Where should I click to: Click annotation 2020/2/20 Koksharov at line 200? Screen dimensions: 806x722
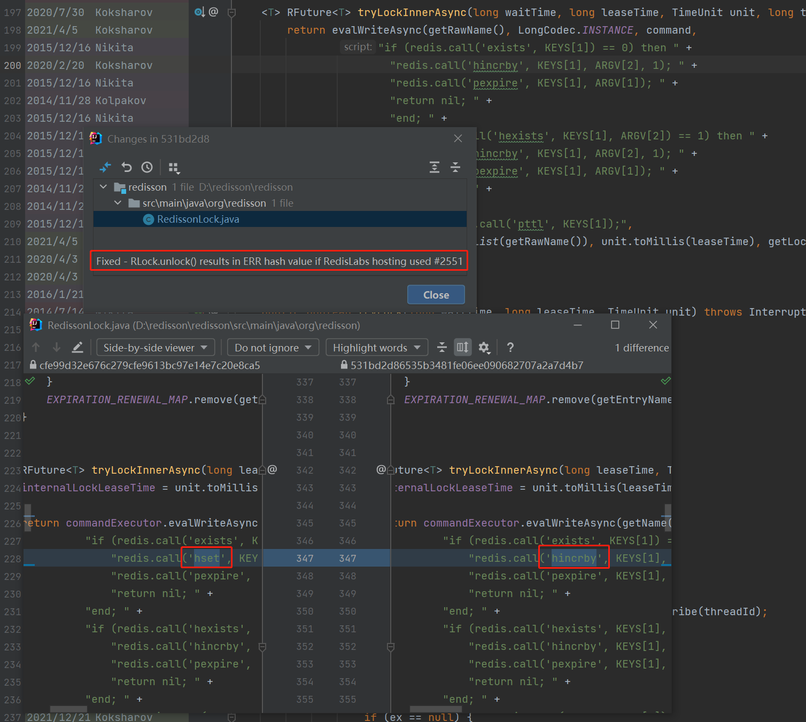[x=90, y=65]
